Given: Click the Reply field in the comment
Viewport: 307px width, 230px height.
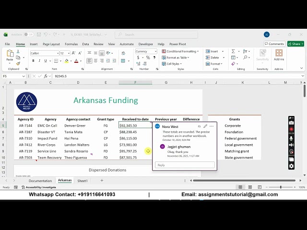Looking at the screenshot, I should 185,165.
